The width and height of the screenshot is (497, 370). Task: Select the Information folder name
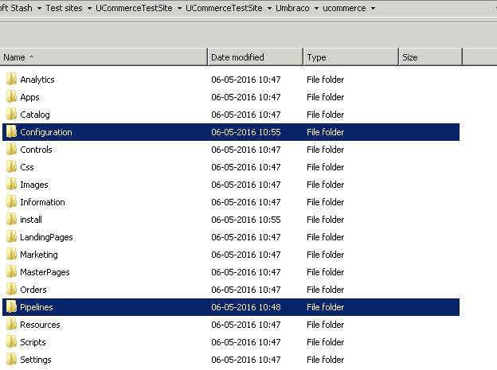tap(42, 202)
